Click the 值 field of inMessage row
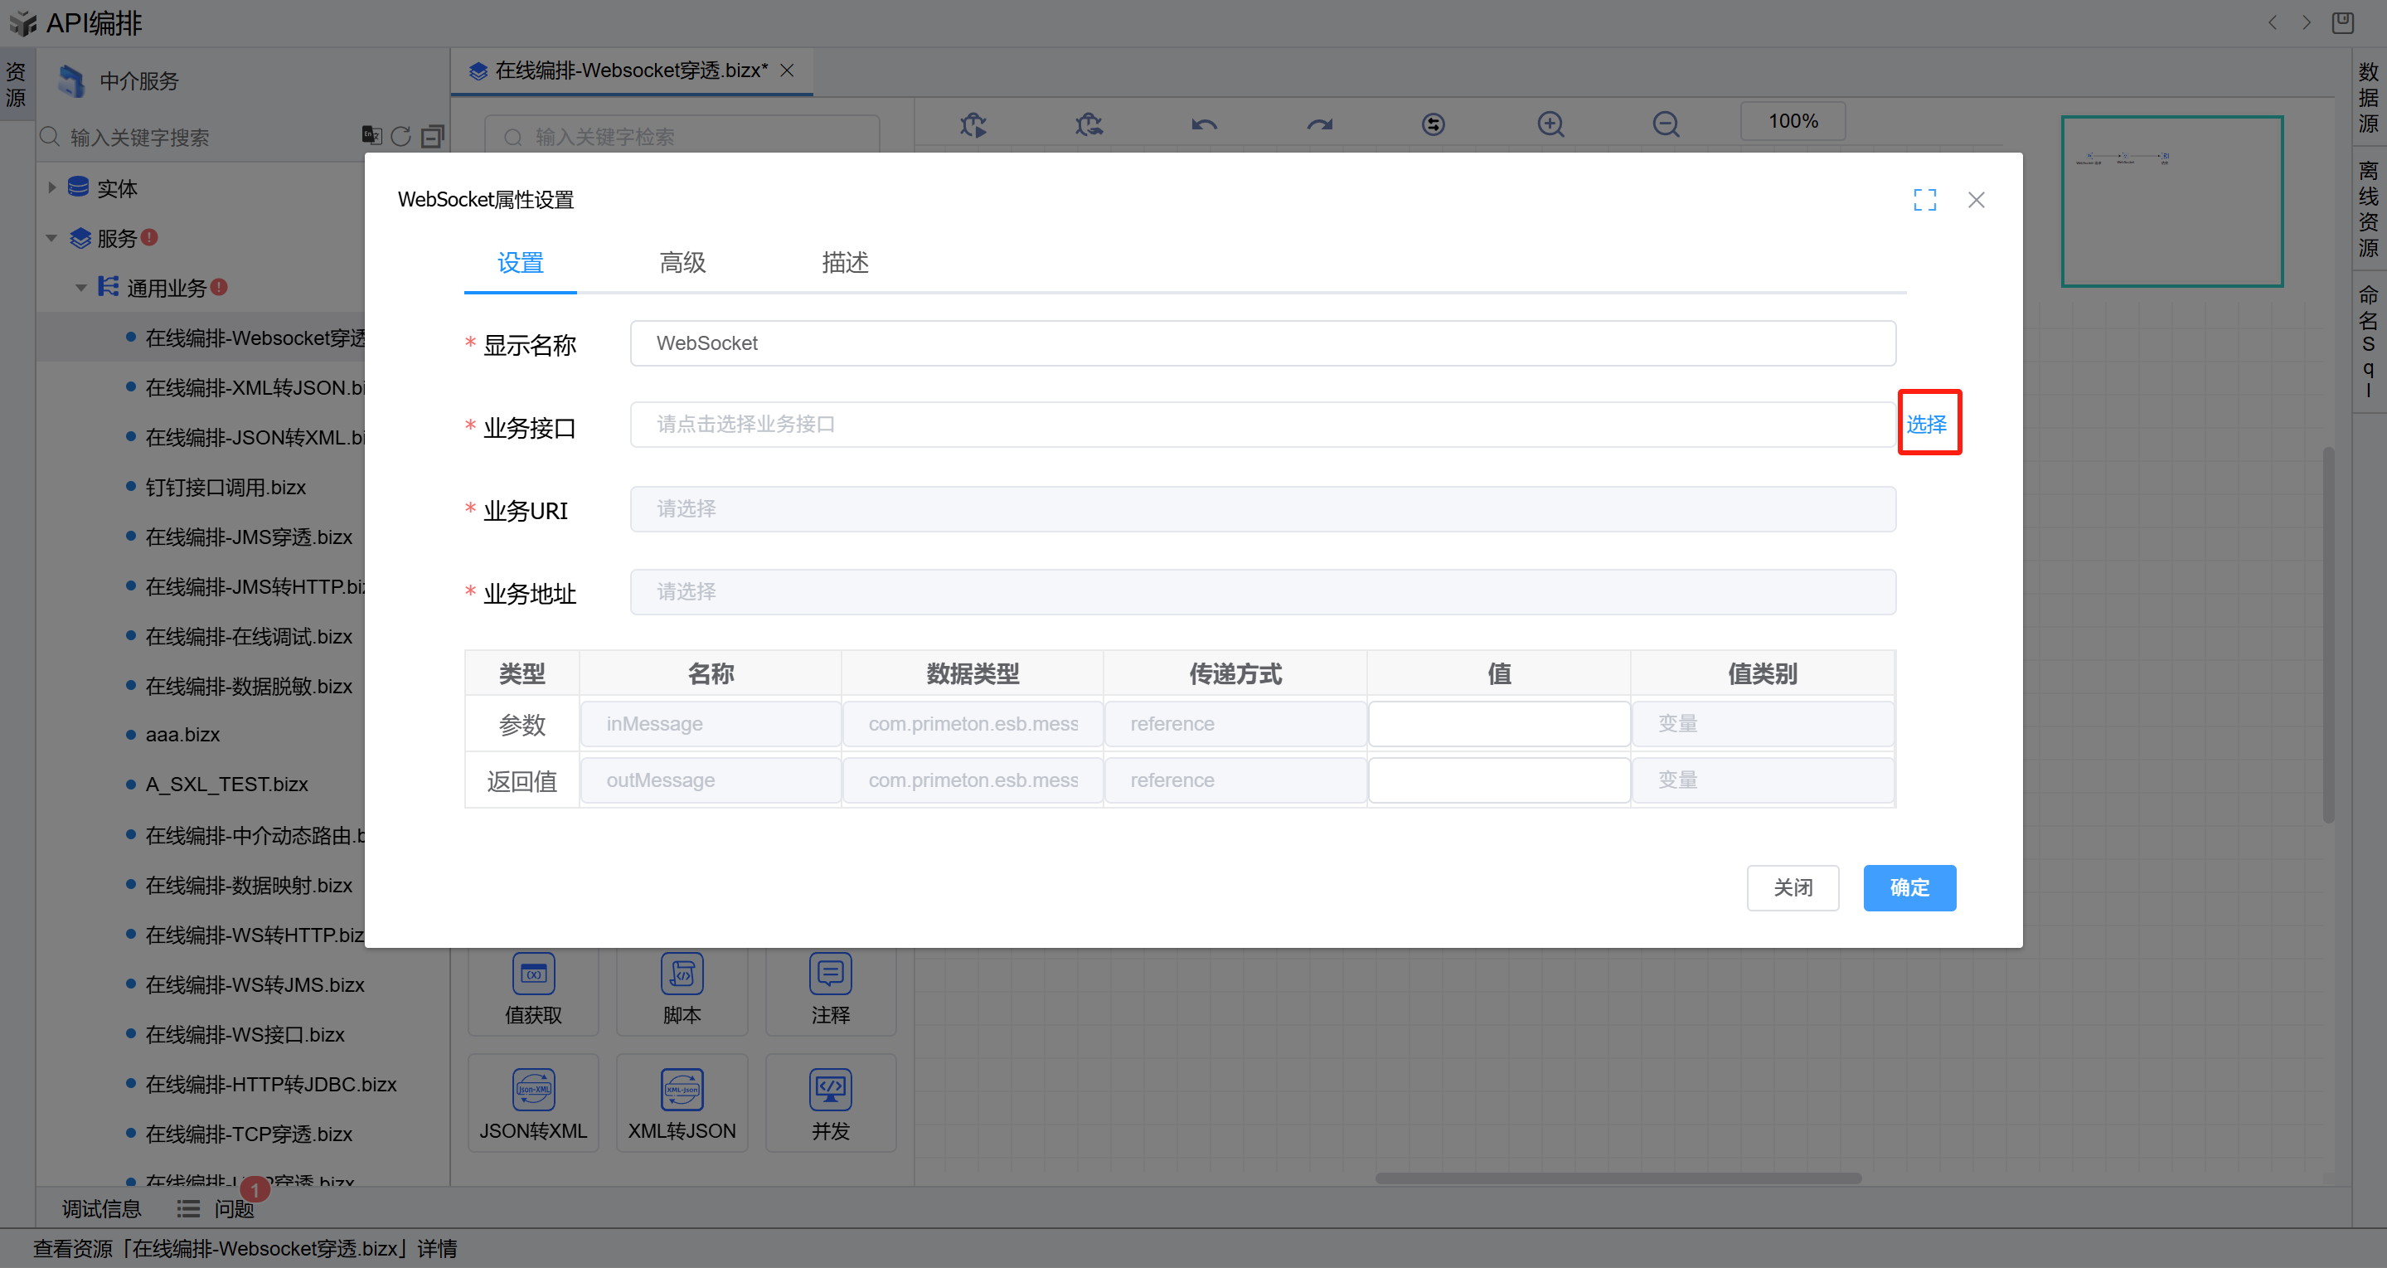The image size is (2387, 1268). click(x=1498, y=724)
